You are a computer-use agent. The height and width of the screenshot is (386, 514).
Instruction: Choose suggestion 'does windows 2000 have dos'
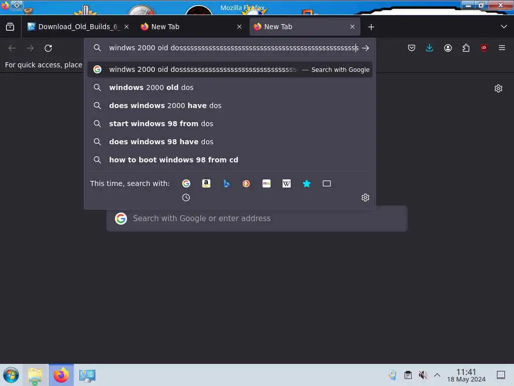230,106
